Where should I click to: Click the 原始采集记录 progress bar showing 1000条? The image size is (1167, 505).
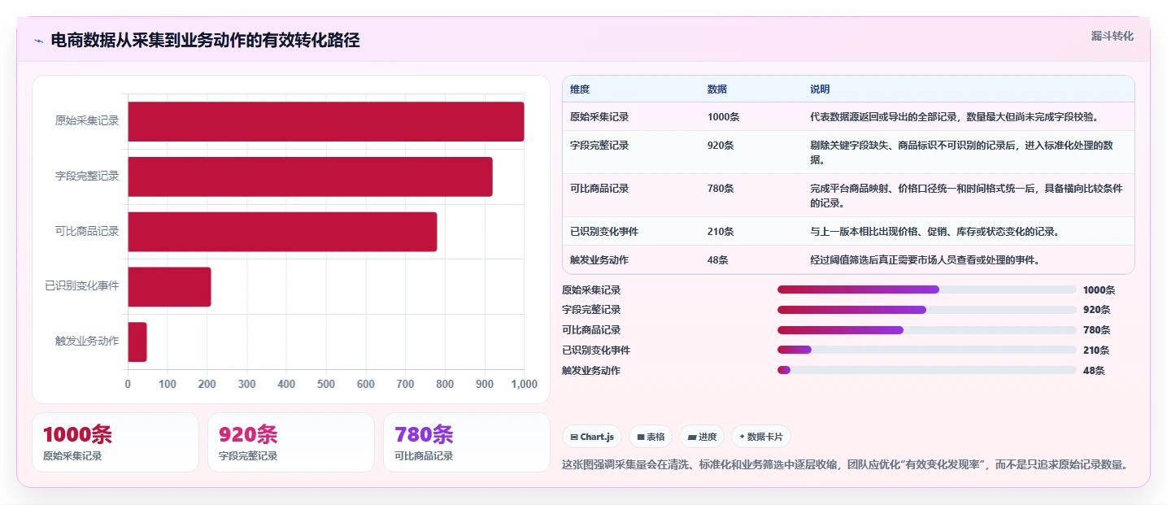point(927,290)
